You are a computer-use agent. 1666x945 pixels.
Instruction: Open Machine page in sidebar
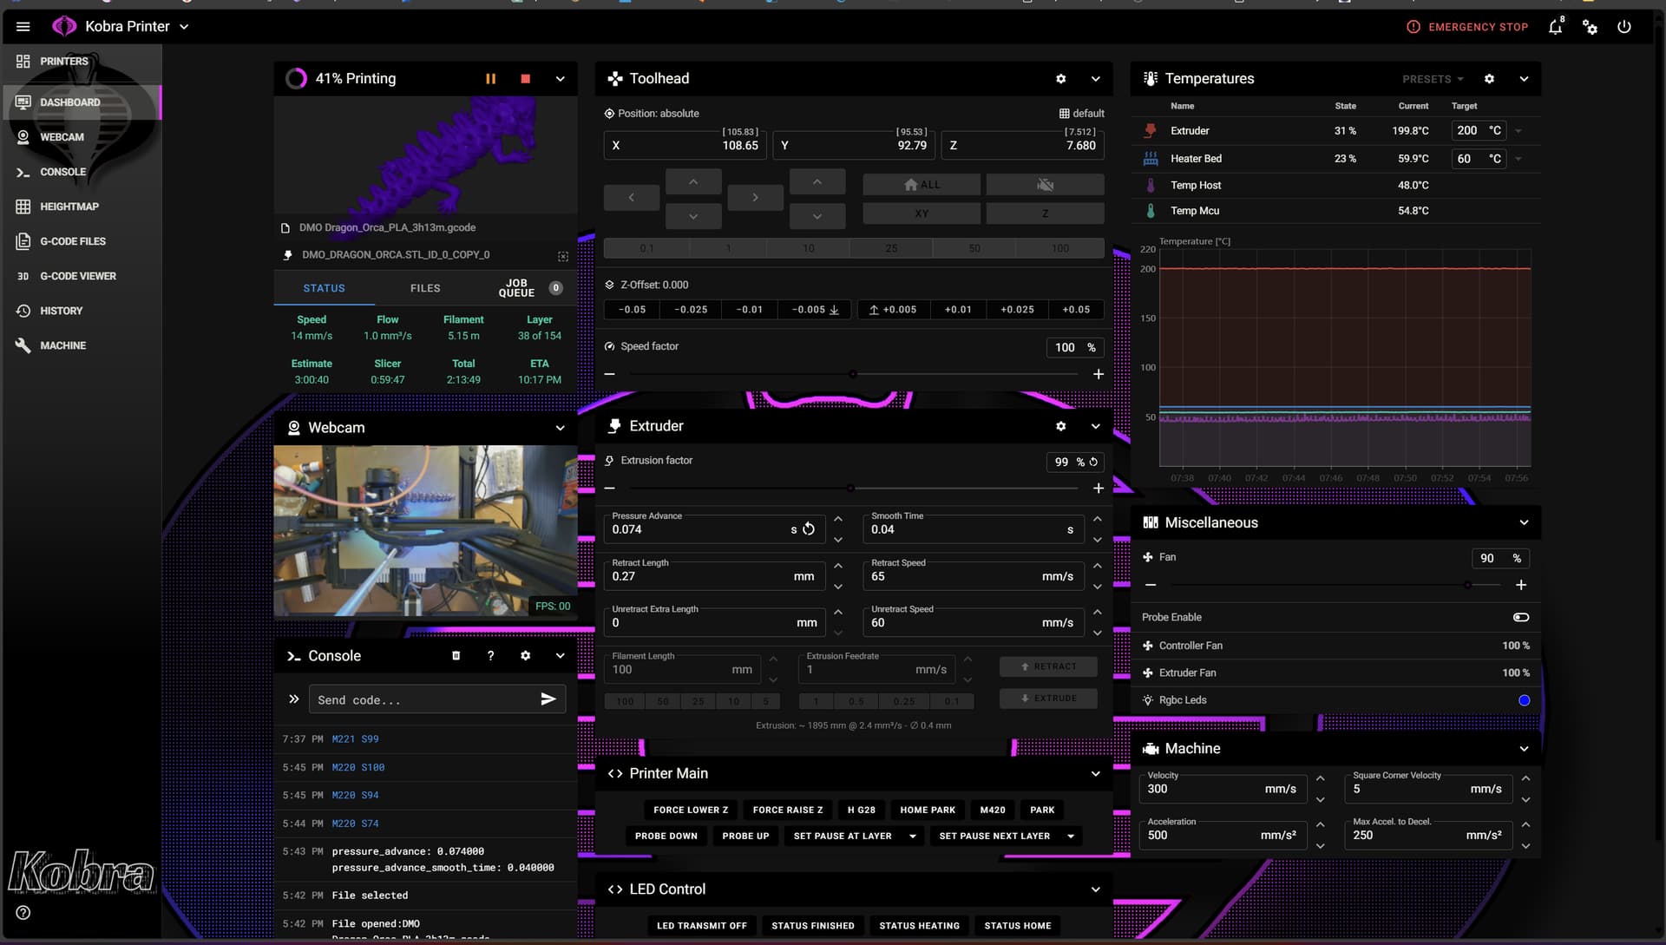[81, 345]
